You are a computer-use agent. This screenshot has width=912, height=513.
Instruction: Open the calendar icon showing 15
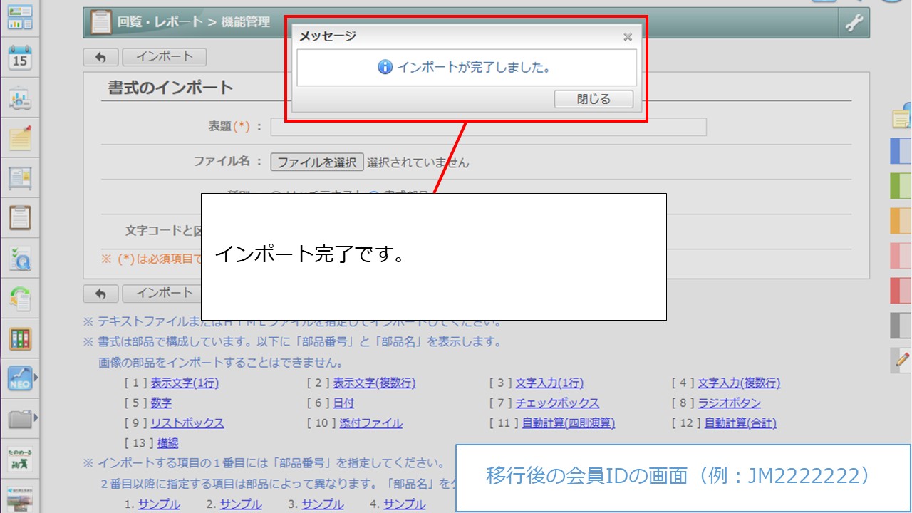[x=20, y=58]
